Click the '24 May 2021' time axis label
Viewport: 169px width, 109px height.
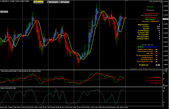(x=4, y=107)
